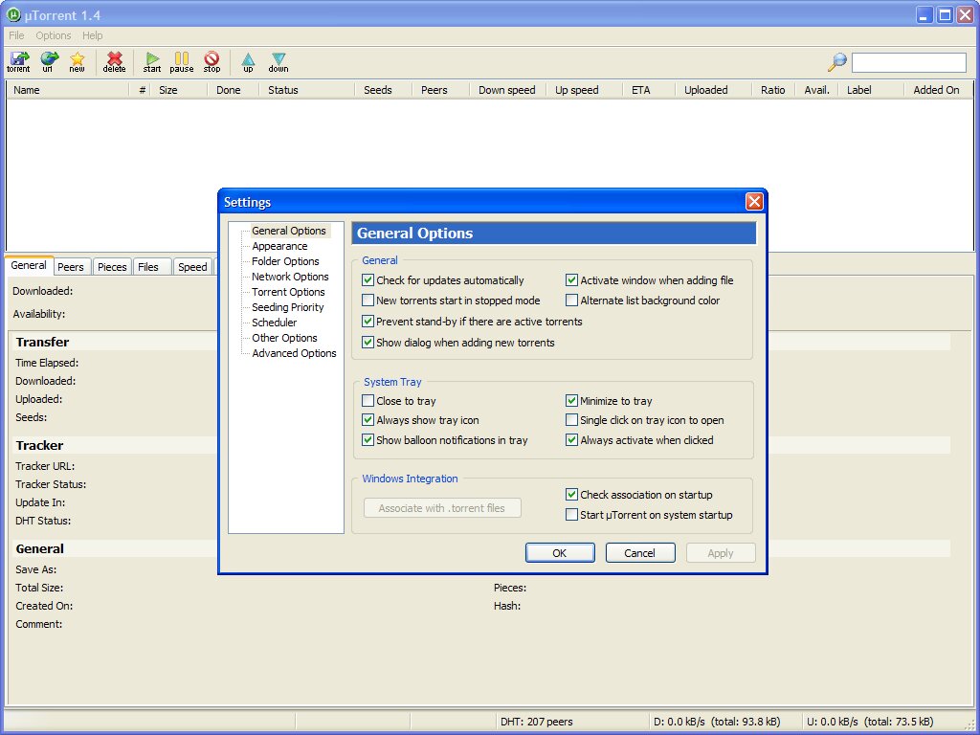Sort the torrent list by the Name column
980x735 pixels.
tap(67, 90)
